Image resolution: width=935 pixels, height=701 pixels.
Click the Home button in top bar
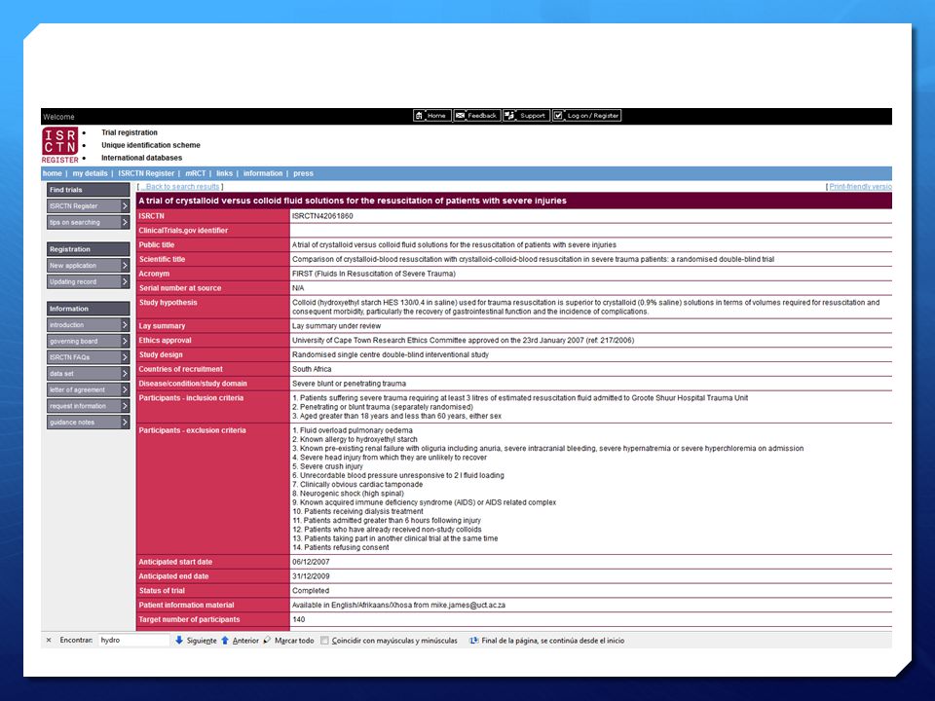coord(431,116)
